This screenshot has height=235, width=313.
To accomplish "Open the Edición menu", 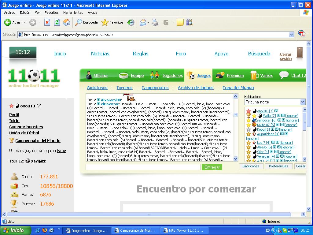I will (x=25, y=12).
